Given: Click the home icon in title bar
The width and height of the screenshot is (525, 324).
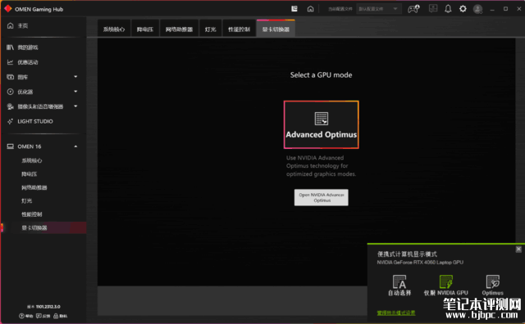Looking at the screenshot, I should pos(310,9).
